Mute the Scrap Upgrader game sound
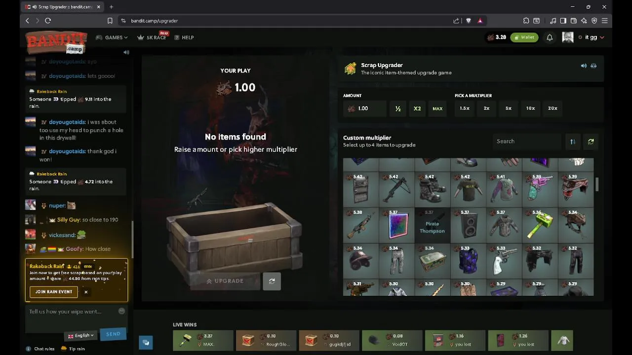The height and width of the screenshot is (355, 632). pyautogui.click(x=584, y=66)
